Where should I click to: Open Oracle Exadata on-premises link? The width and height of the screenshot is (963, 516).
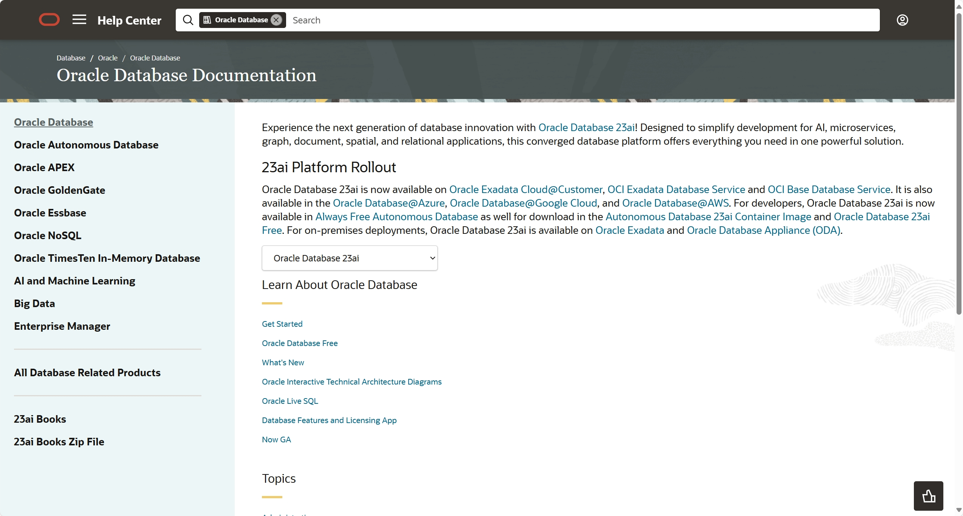coord(630,230)
